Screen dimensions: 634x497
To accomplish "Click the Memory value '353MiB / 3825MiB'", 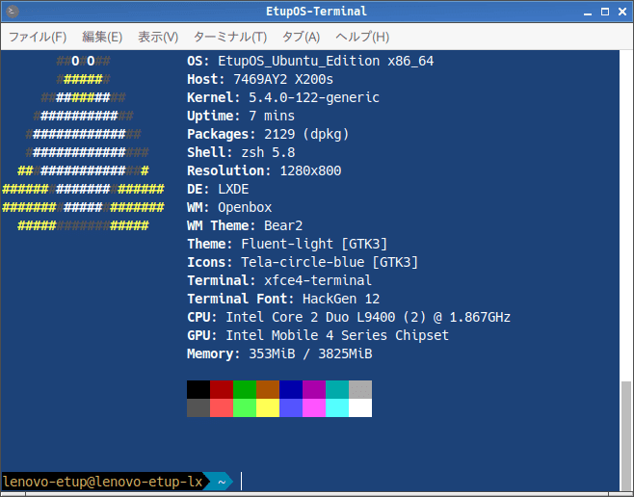I will click(310, 353).
